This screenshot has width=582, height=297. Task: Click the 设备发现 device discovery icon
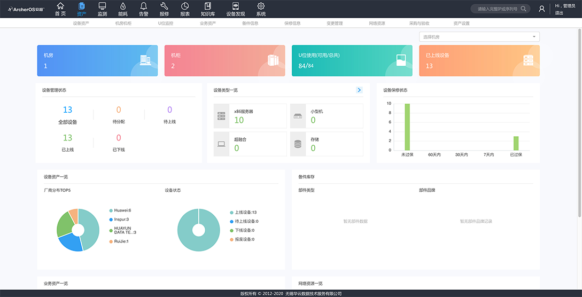coord(236,6)
